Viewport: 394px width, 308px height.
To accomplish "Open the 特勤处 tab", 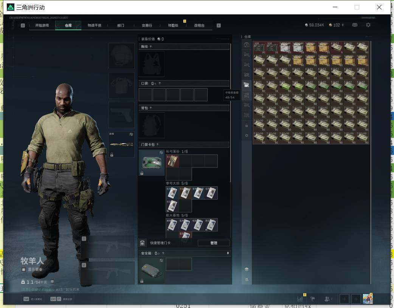I will 173,25.
